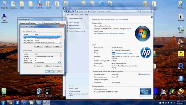Open the RStudio round icon in taskbar
Image resolution: width=186 pixels, height=105 pixels.
(17, 103)
